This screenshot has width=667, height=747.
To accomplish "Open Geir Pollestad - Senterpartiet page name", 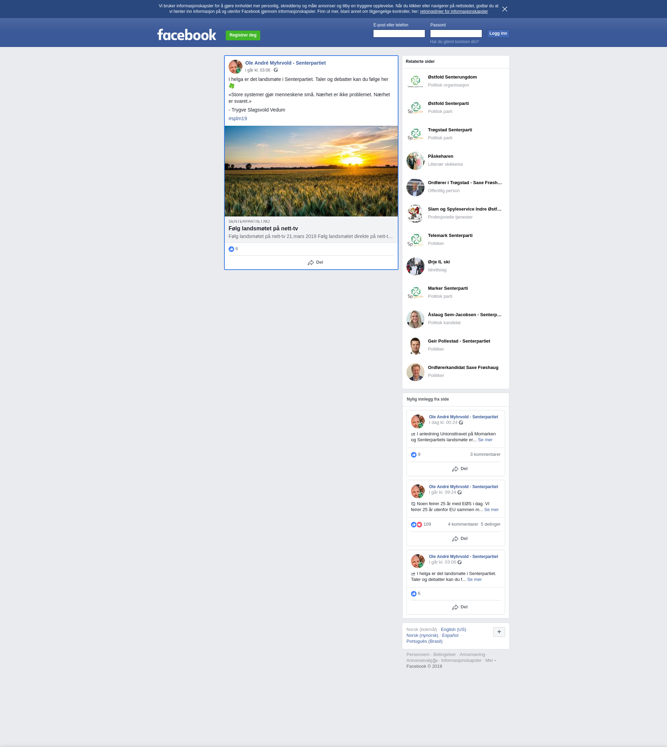I will [x=459, y=341].
